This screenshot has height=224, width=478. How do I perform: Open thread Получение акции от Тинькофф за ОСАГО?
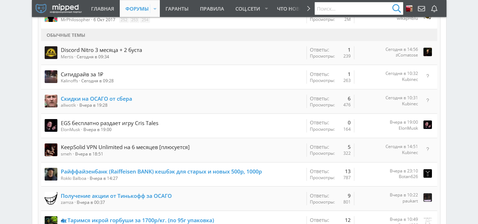click(116, 196)
